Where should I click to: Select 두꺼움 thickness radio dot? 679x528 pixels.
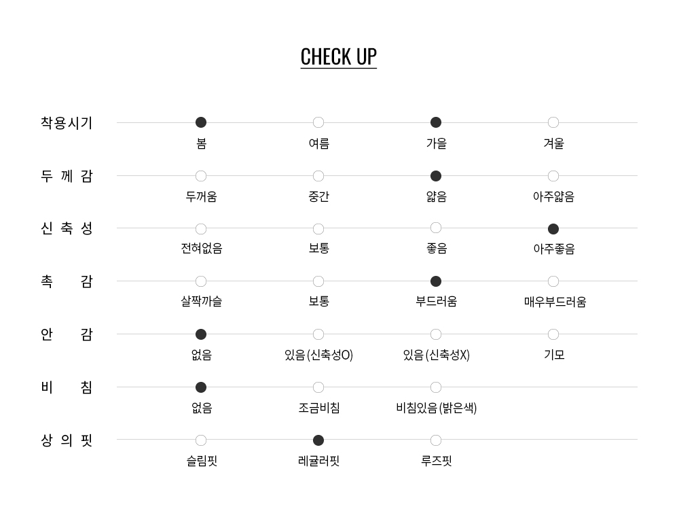[x=201, y=176]
